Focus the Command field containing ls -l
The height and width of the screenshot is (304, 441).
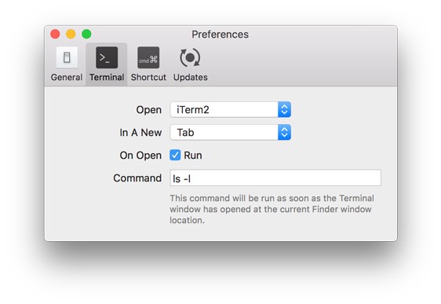275,178
